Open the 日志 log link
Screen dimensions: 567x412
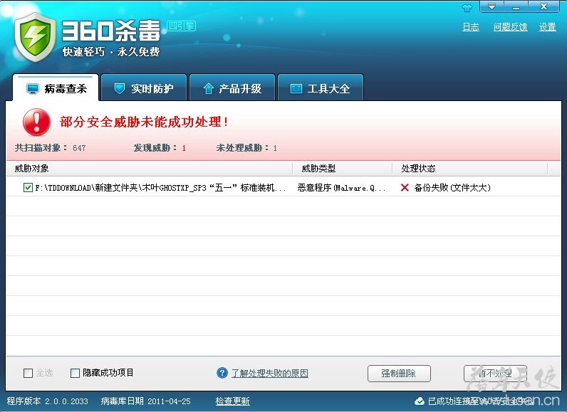(x=470, y=27)
